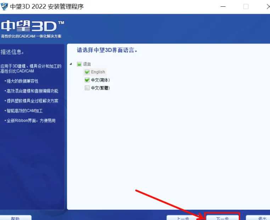Viewport: 270px width, 220px height.
Task: Select the 中文(繁體) label text
Action: tap(100, 88)
